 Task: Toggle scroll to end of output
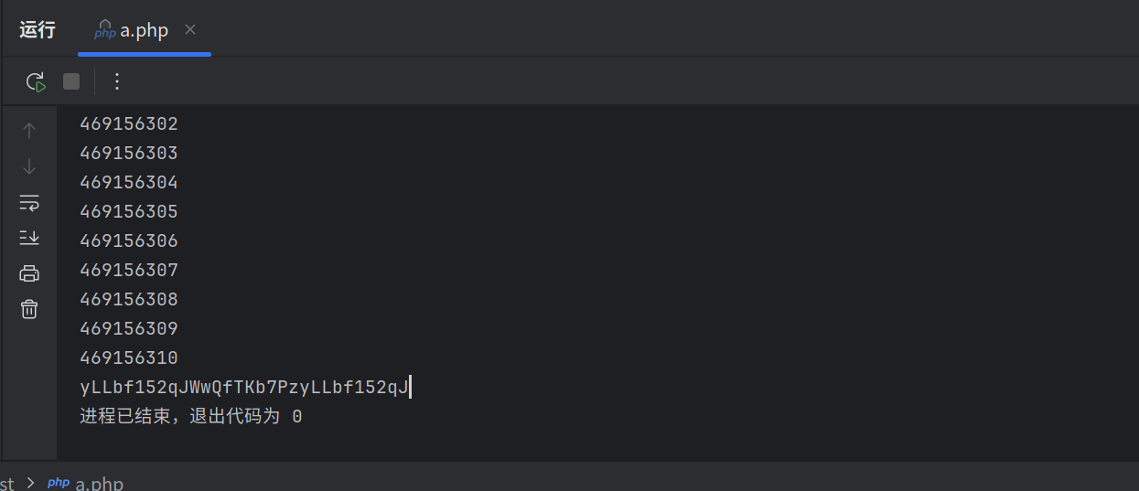click(x=29, y=238)
